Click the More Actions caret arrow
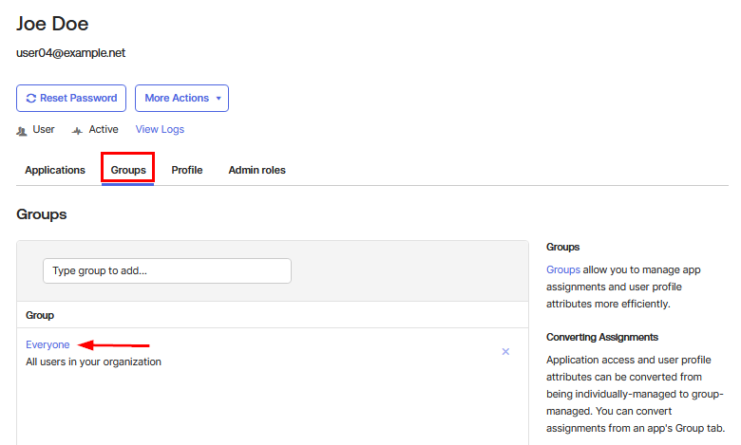Viewport: 741px width, 445px height. (218, 99)
